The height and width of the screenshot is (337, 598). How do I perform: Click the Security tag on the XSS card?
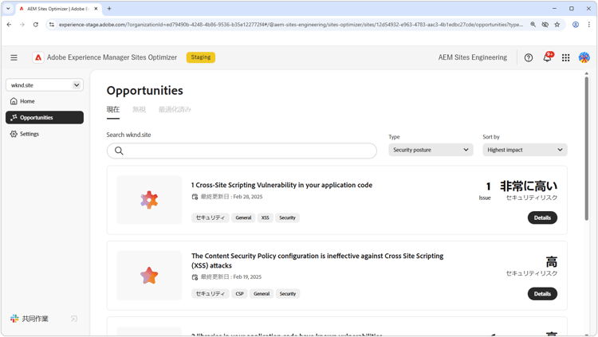click(287, 217)
